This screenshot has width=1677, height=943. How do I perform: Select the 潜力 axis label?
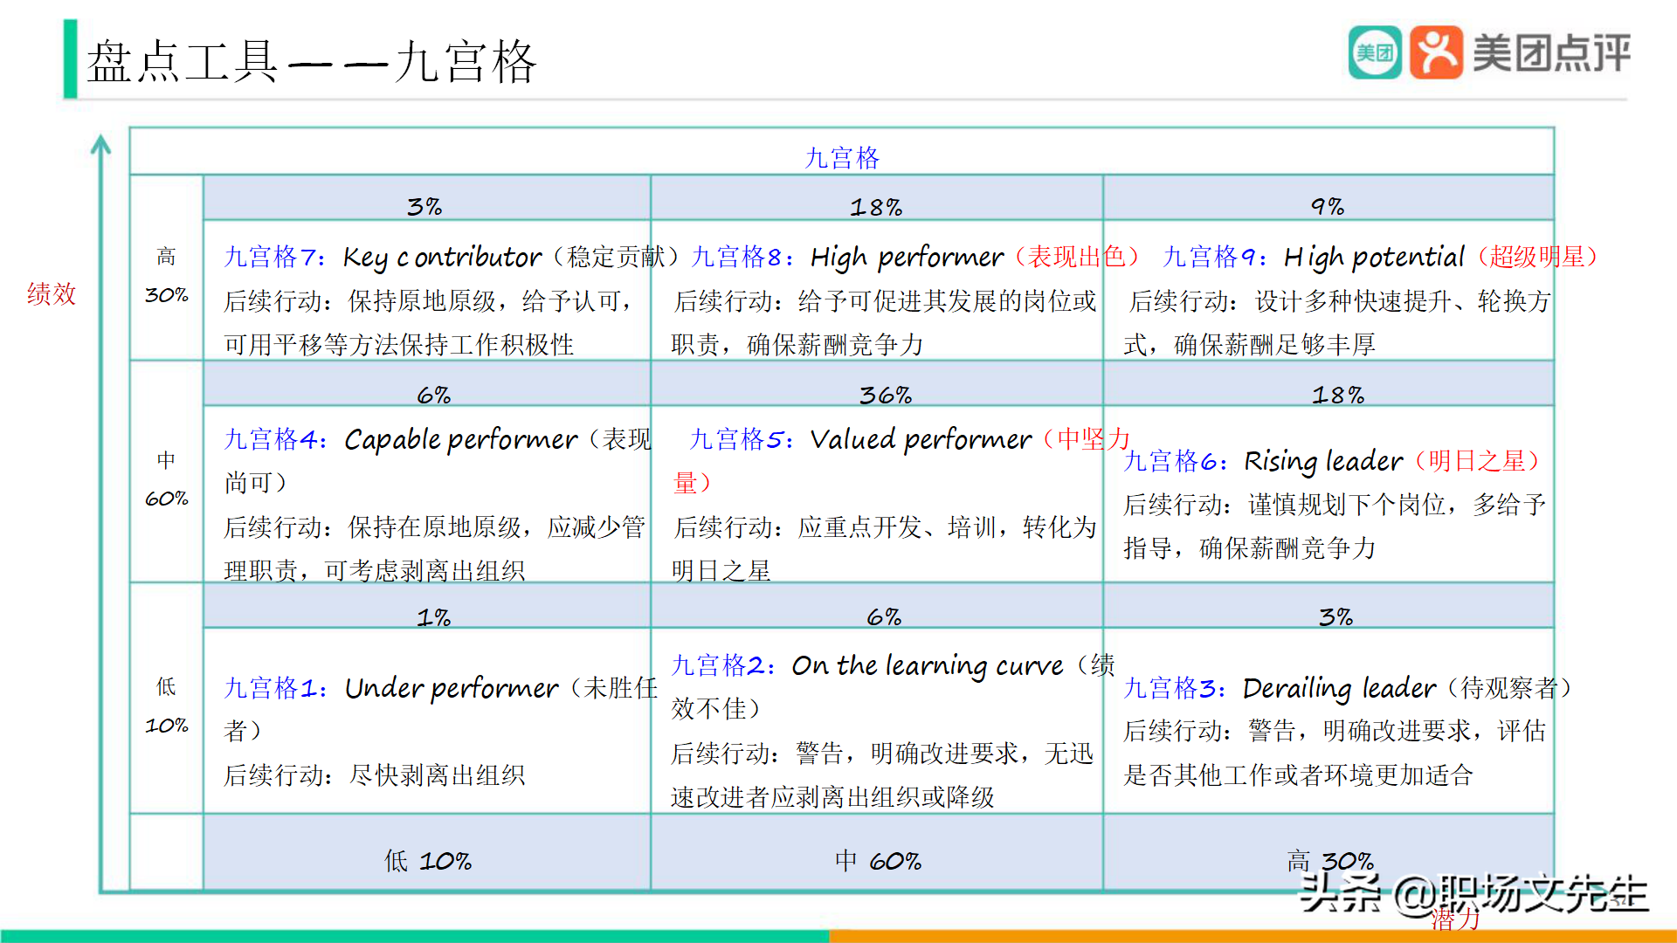pos(1455,919)
